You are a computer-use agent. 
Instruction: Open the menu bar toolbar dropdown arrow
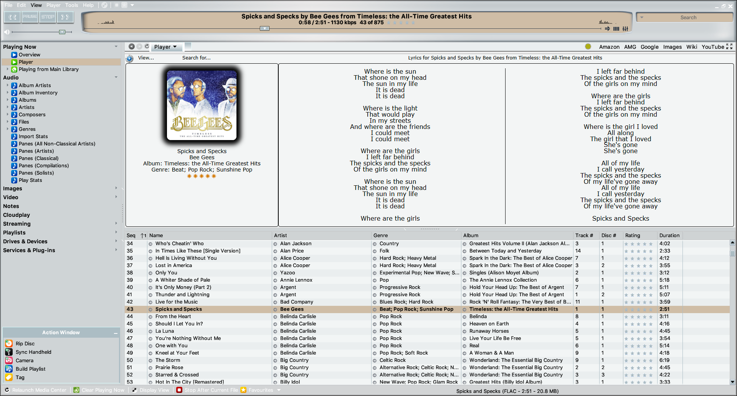pos(132,5)
